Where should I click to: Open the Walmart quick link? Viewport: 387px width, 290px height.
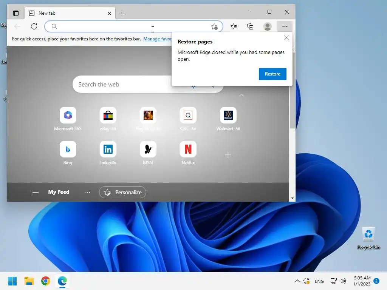pyautogui.click(x=228, y=119)
